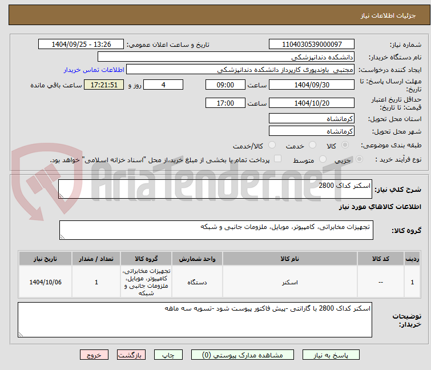Image resolution: width=431 pixels, height=370 pixels.
Task: Select the متوسط purchase type radio
Action: click(x=323, y=159)
